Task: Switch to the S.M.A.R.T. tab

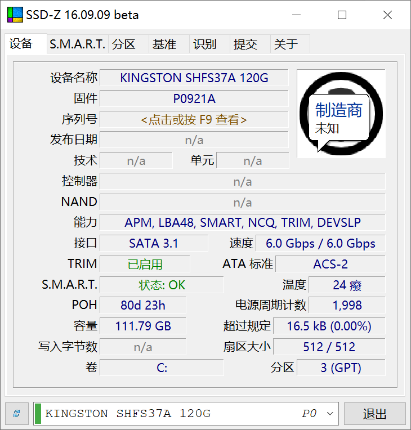Action: (x=77, y=44)
